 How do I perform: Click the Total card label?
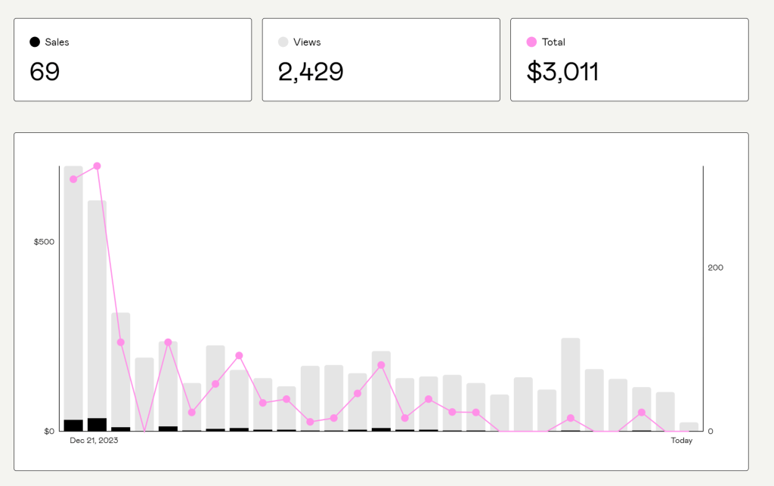point(553,42)
